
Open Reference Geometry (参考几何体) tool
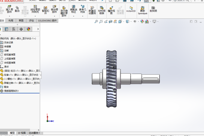tap(83, 9)
